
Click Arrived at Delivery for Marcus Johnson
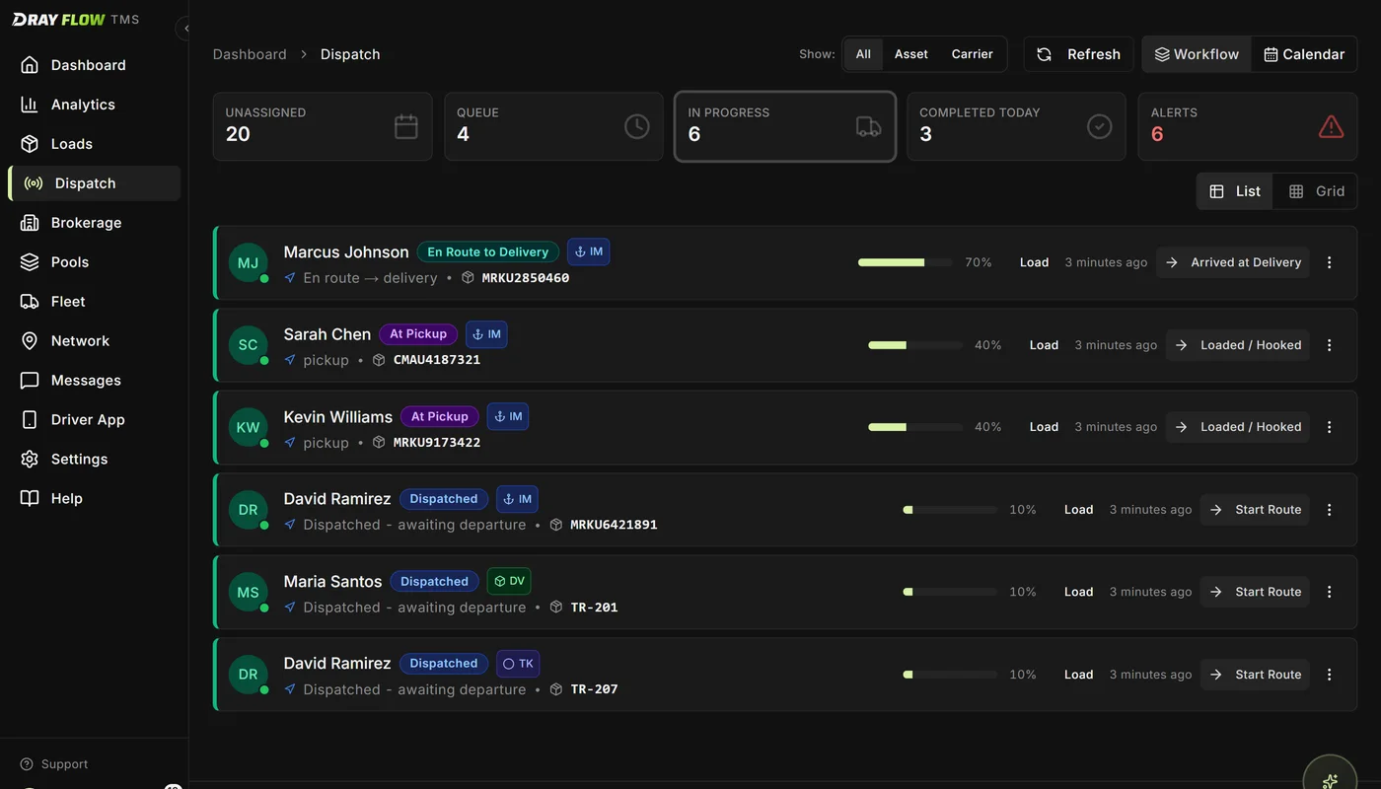click(1233, 262)
